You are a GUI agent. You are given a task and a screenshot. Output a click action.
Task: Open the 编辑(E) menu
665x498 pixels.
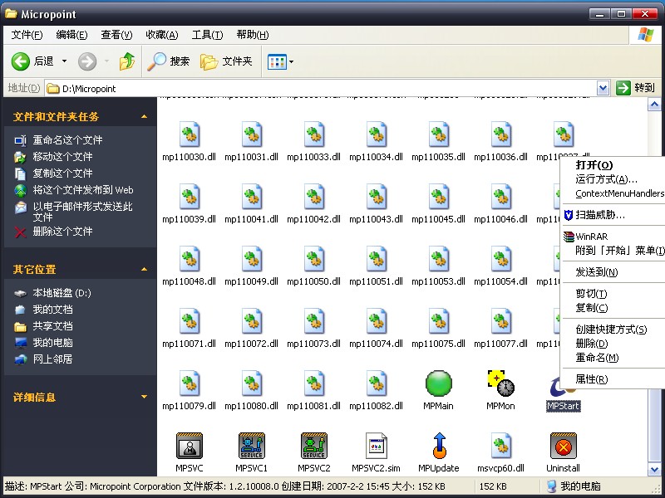point(71,35)
